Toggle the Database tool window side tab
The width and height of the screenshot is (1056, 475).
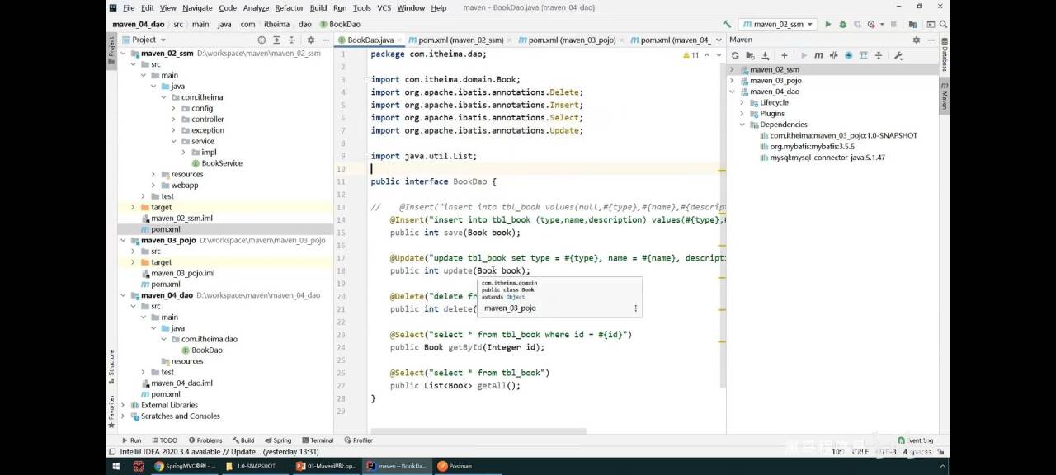tap(945, 54)
